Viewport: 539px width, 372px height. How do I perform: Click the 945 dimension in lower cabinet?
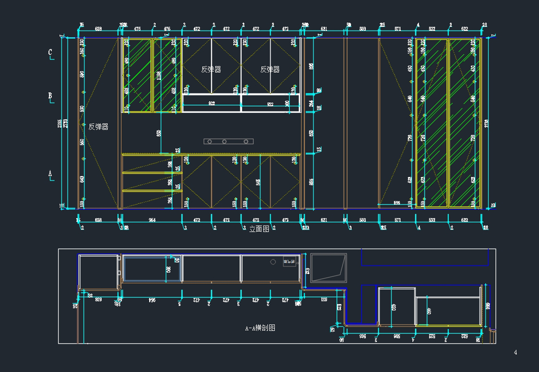point(258,182)
